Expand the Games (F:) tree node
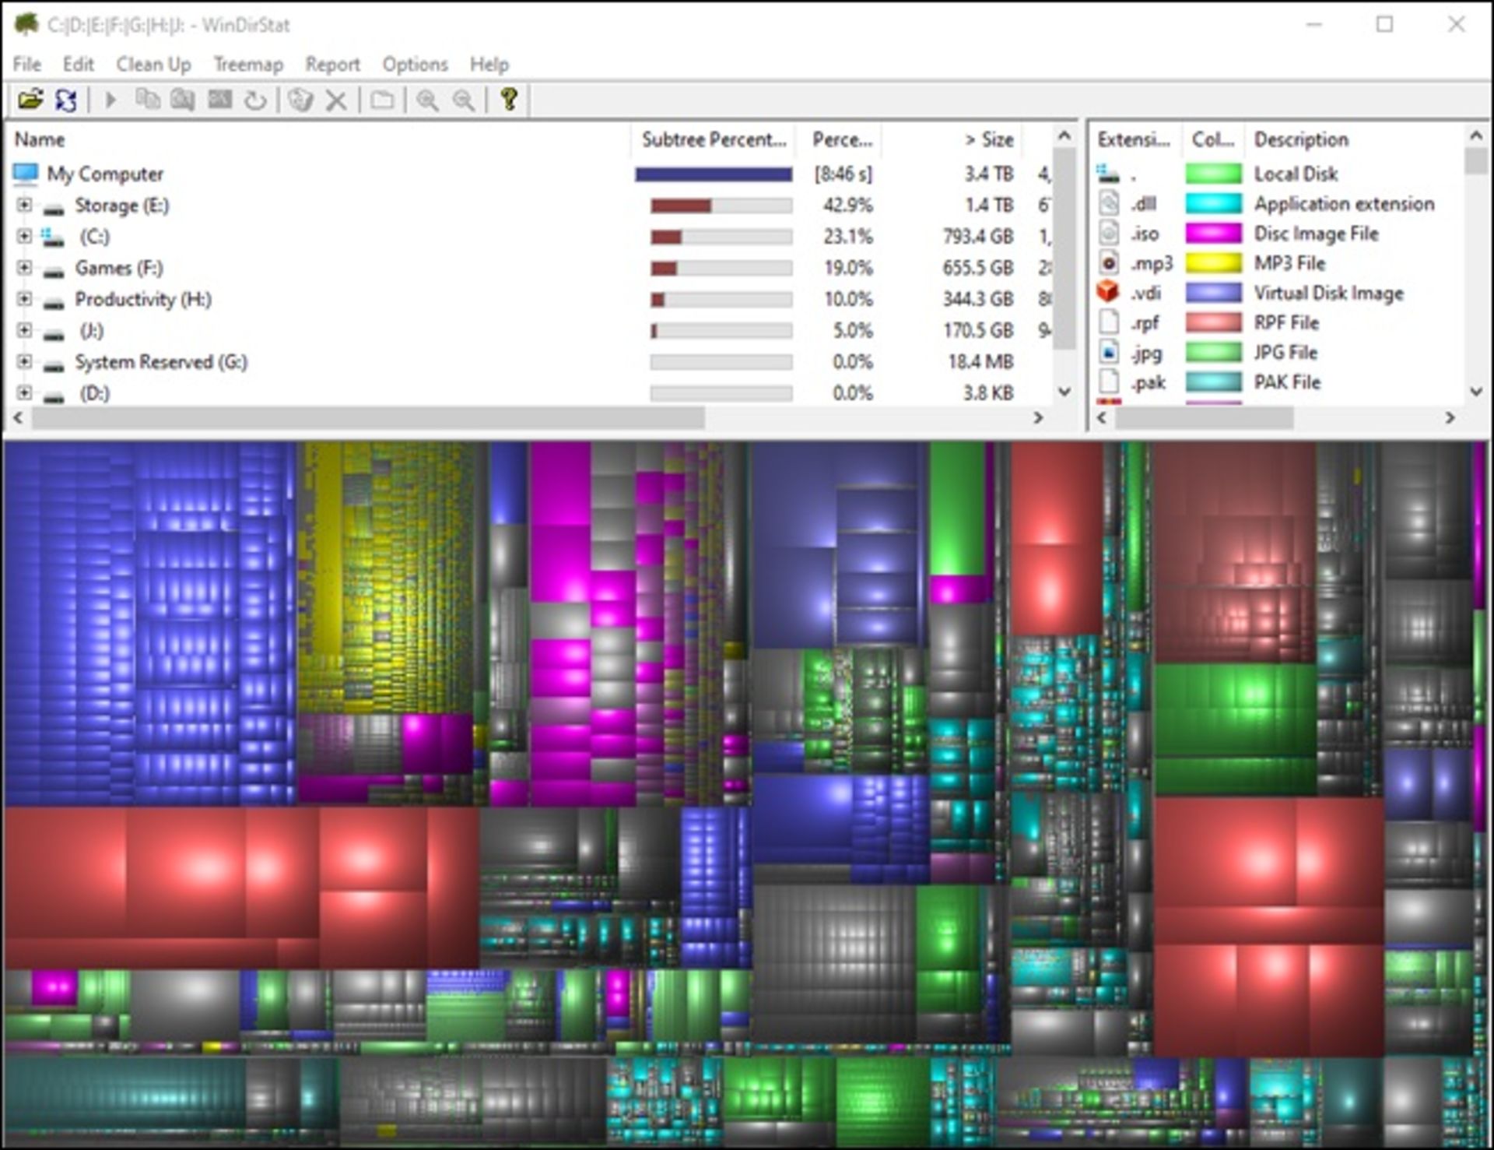 pos(24,268)
